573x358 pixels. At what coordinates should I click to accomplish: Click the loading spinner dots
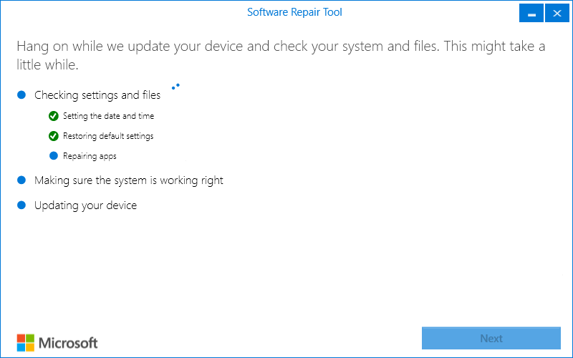click(175, 87)
